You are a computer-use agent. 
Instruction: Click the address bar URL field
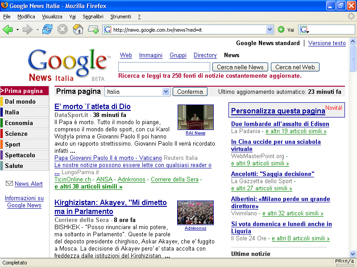pyautogui.click(x=188, y=29)
